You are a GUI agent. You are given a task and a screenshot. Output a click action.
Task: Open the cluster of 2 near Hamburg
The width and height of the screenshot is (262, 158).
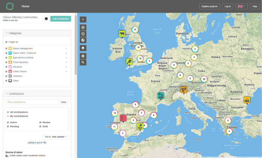[195, 49]
